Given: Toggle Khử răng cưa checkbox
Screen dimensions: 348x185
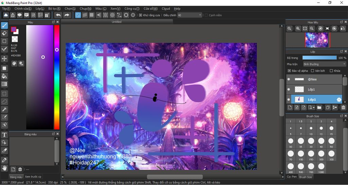Looking at the screenshot, I should tap(140, 15).
